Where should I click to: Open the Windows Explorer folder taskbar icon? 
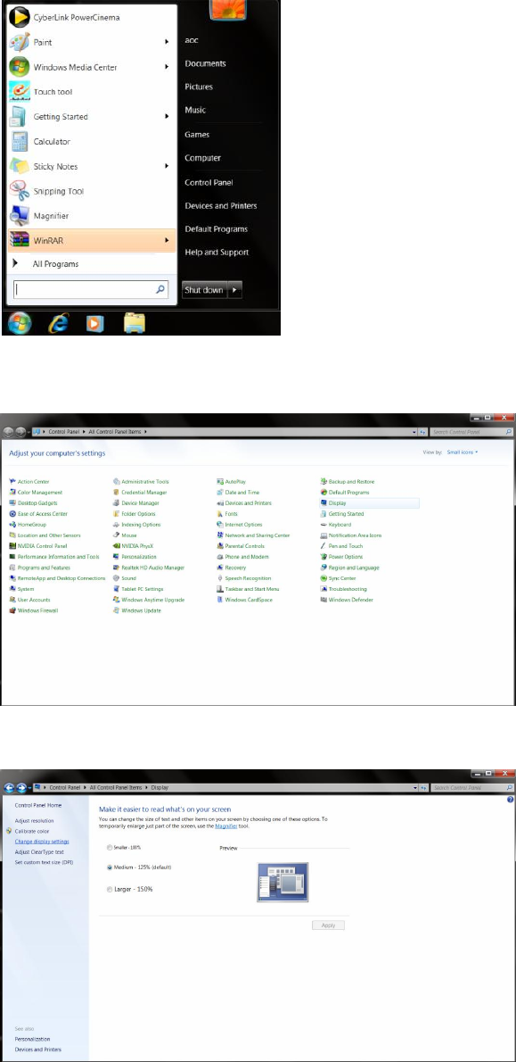click(x=135, y=324)
